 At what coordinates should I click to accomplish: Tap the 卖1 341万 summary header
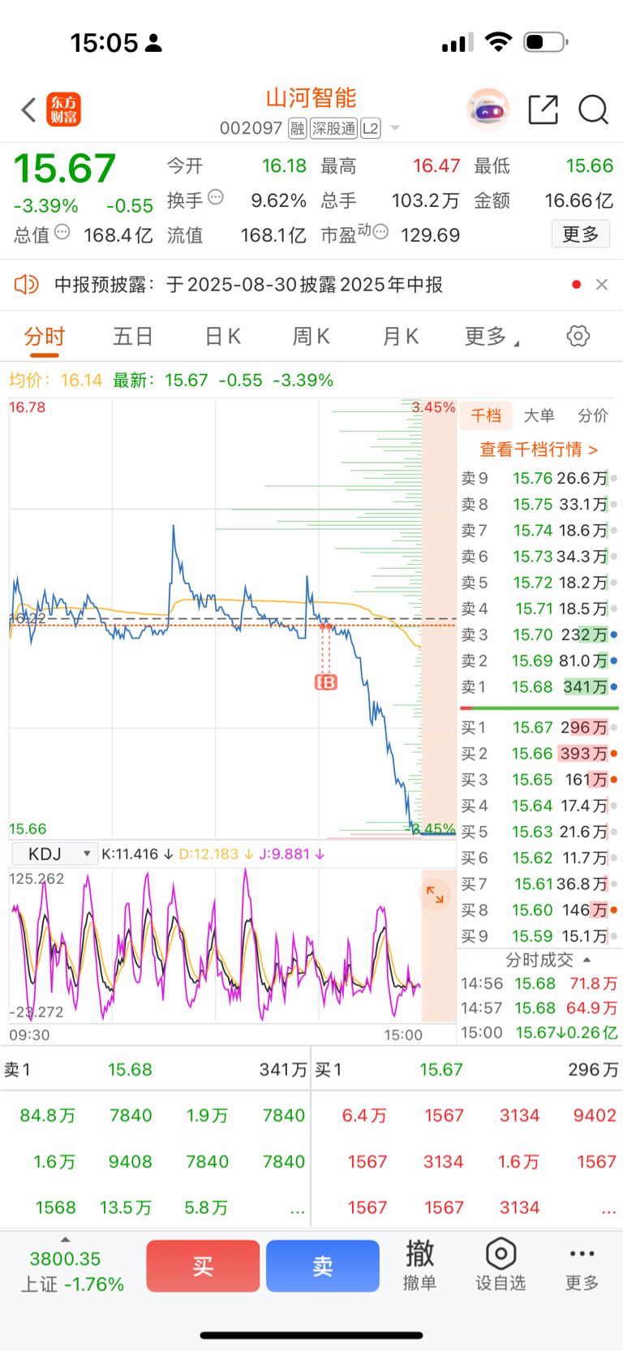156,1069
